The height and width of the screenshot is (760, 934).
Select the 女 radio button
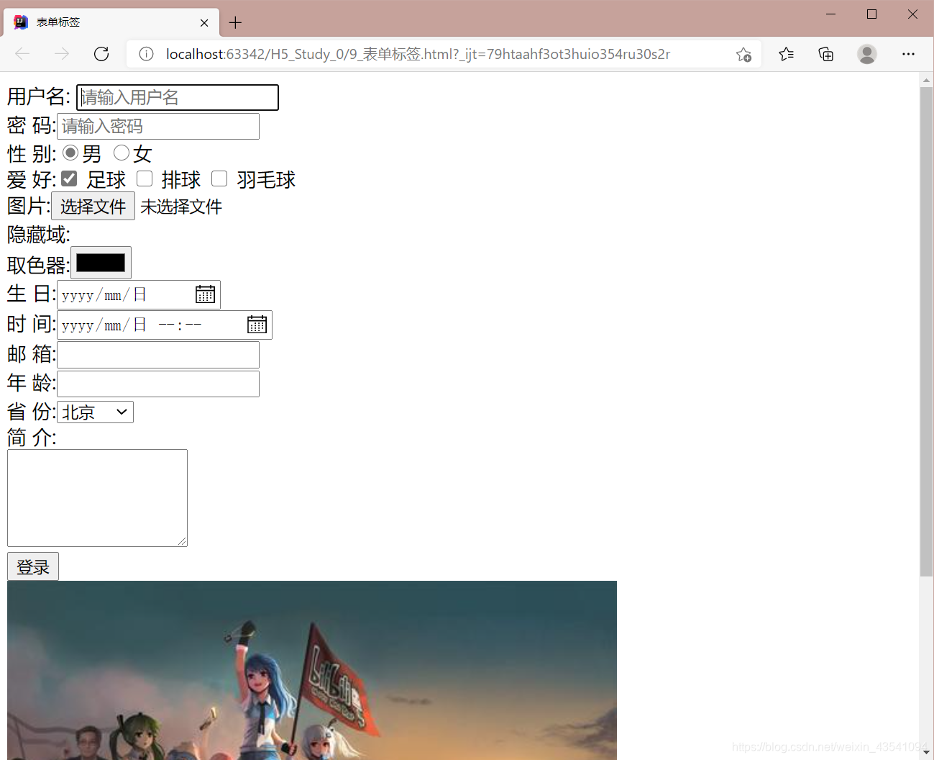click(x=120, y=152)
